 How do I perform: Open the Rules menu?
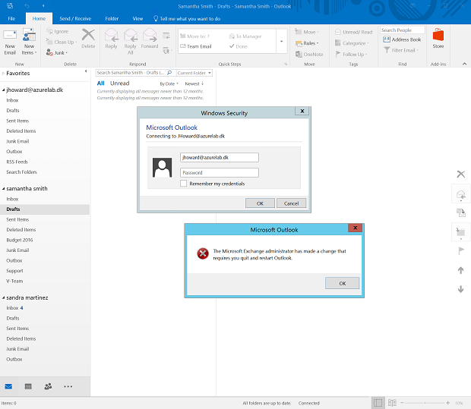pyautogui.click(x=307, y=43)
